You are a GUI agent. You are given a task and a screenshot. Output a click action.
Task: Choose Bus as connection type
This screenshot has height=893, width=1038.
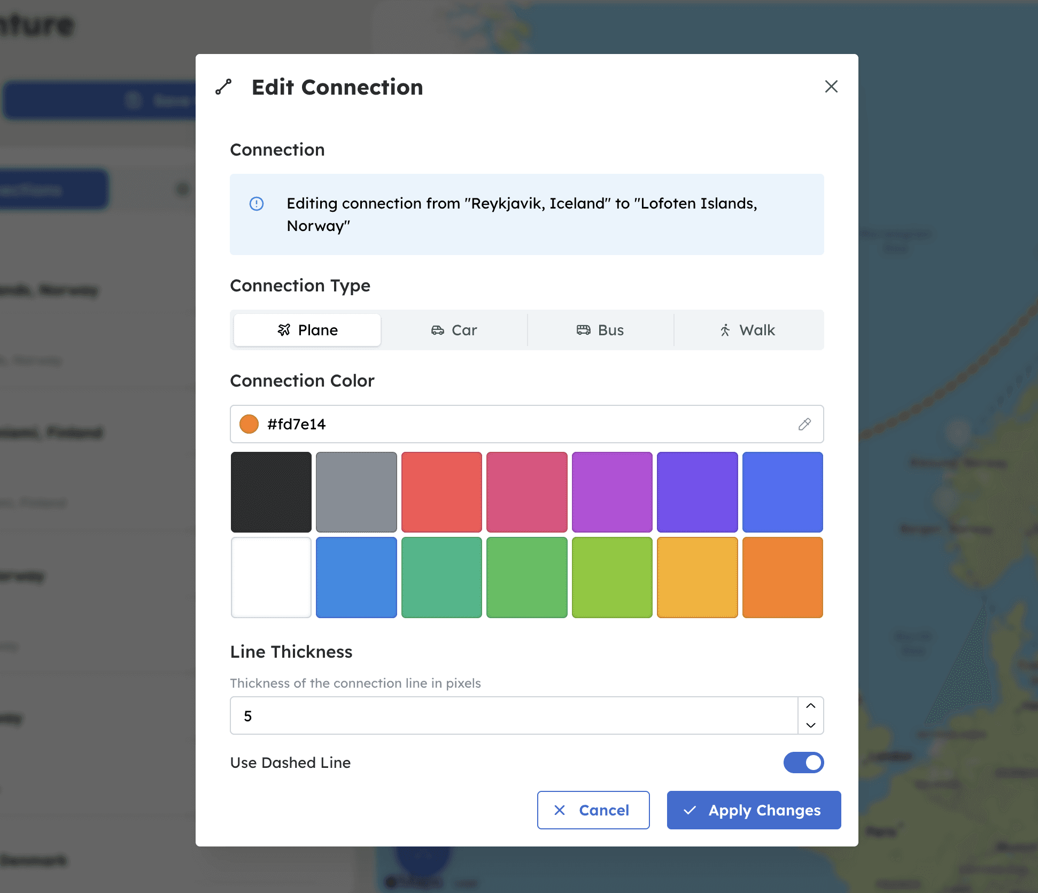coord(600,330)
